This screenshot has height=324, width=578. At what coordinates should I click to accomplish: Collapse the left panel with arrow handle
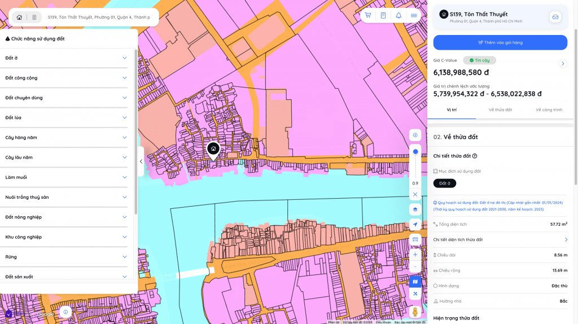click(141, 161)
